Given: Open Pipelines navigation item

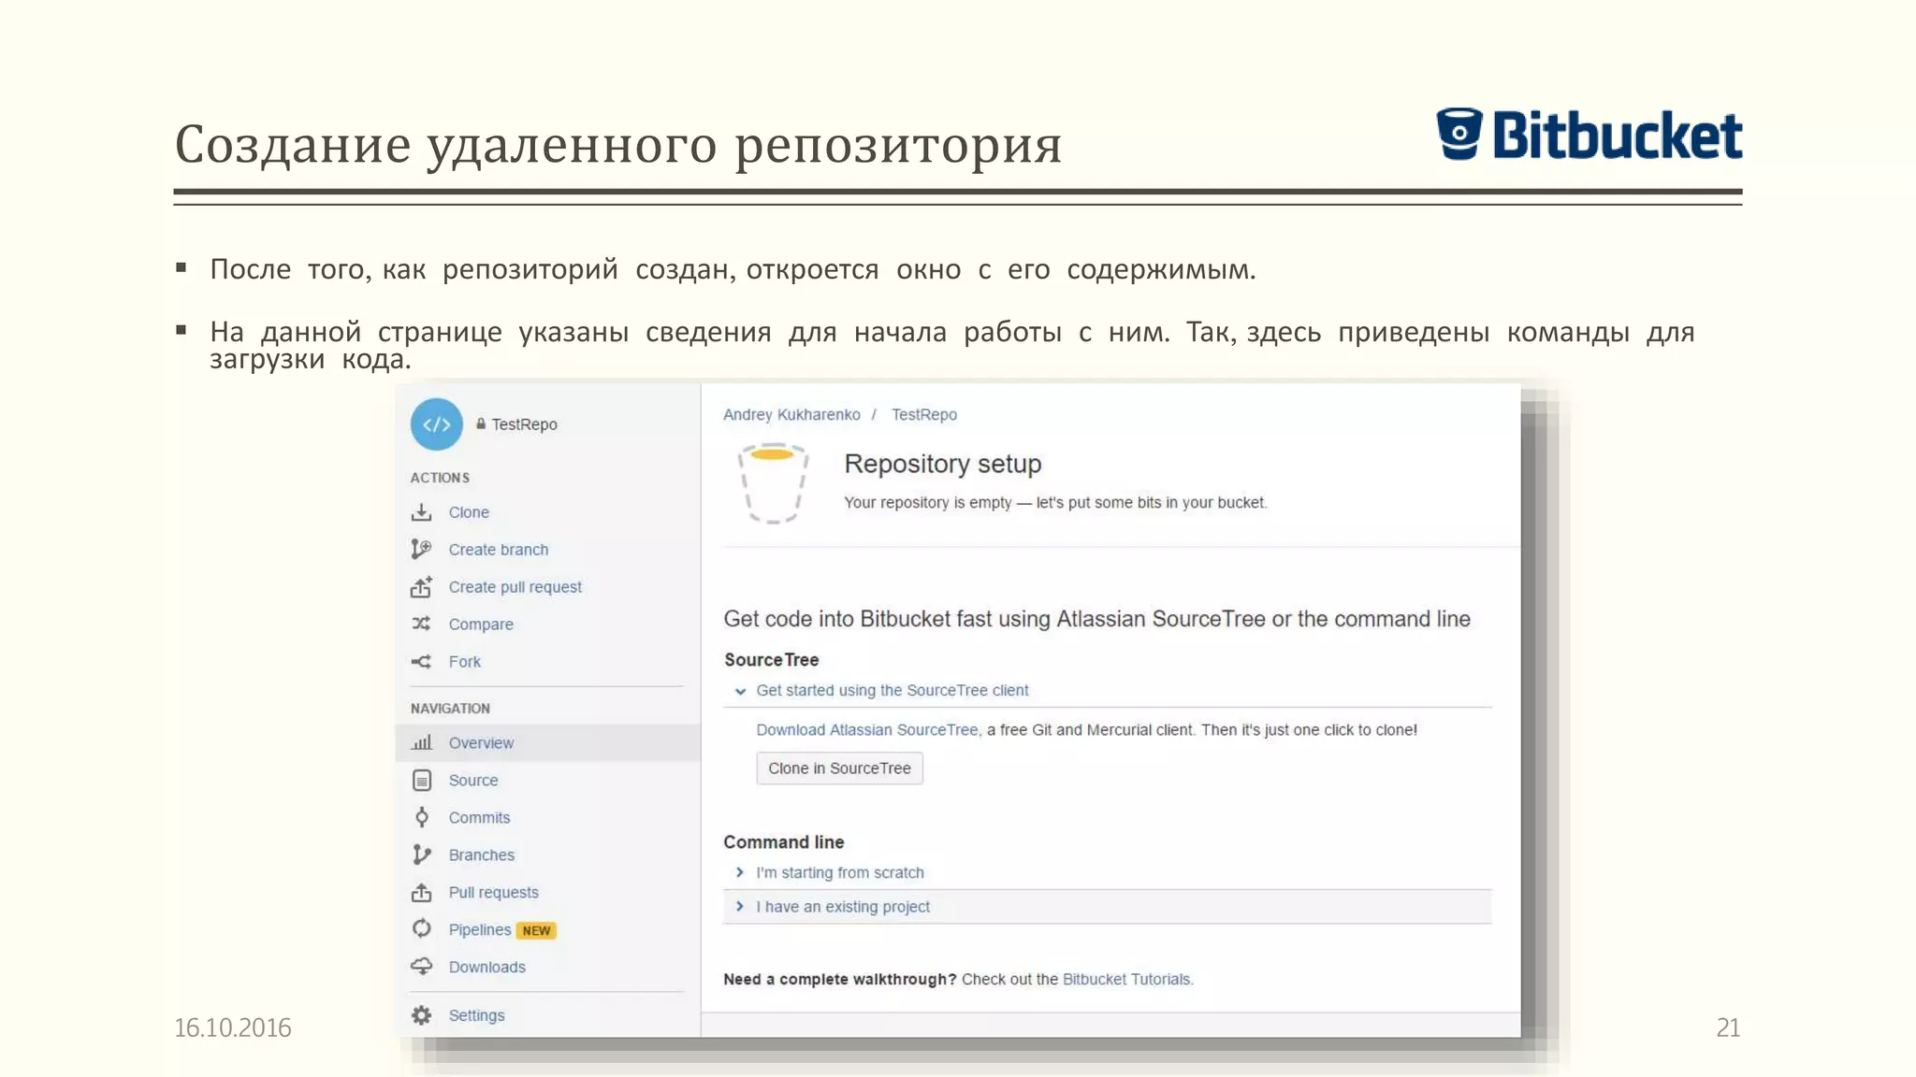Looking at the screenshot, I should [480, 929].
